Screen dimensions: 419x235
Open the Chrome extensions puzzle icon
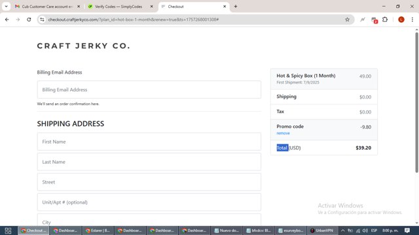click(385, 20)
